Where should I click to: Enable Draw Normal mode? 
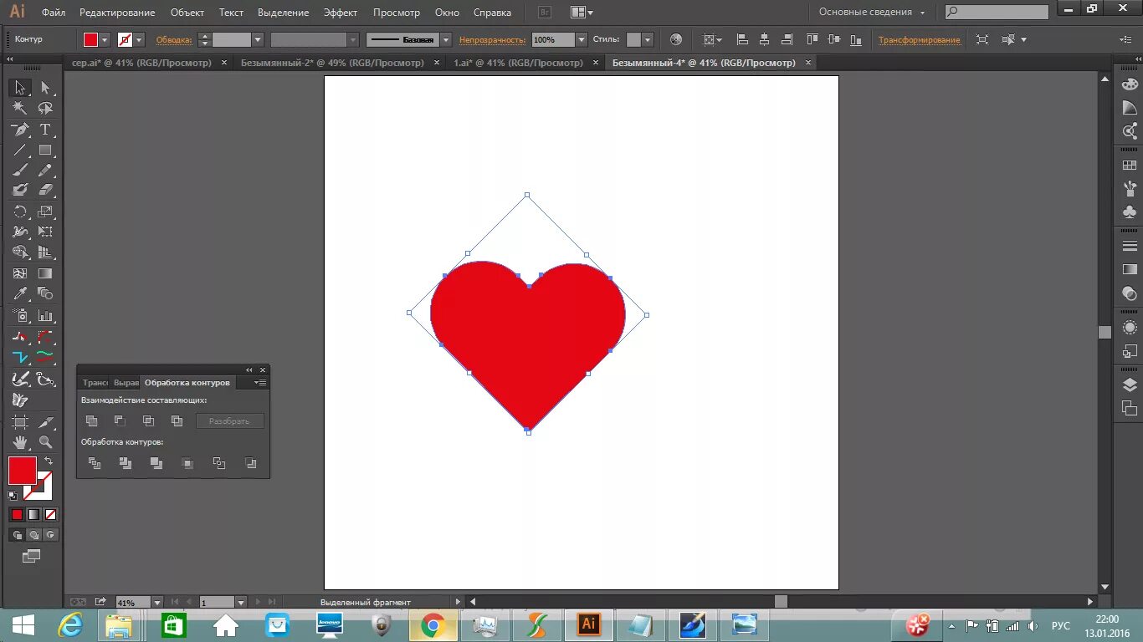(16, 535)
